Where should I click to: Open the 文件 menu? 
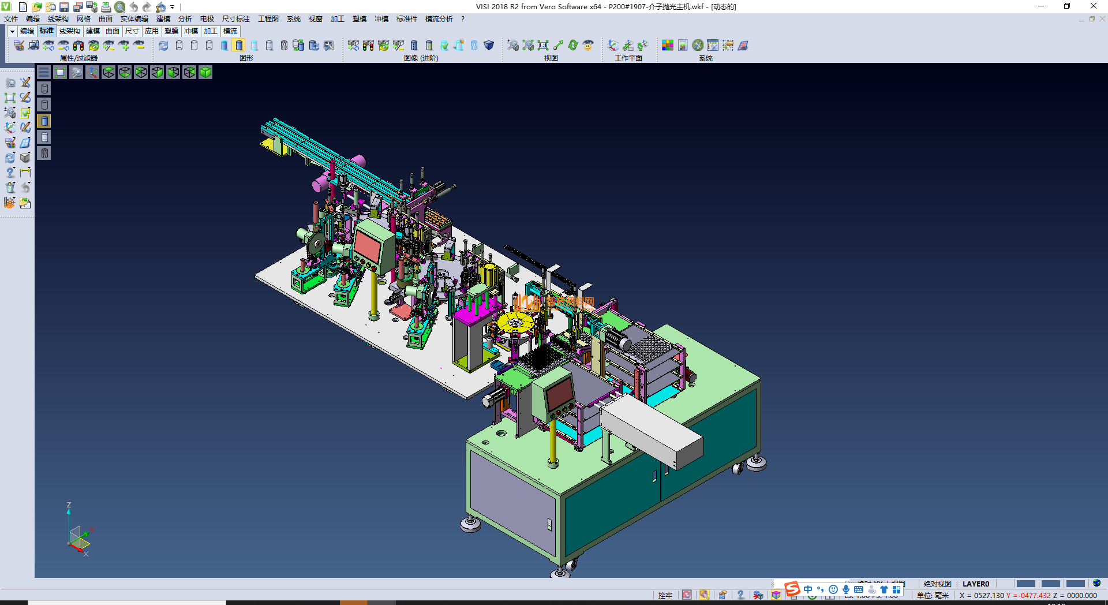(x=11, y=19)
